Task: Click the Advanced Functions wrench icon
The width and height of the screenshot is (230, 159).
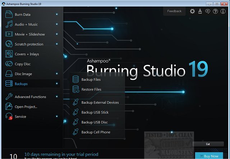Action: tap(9, 97)
